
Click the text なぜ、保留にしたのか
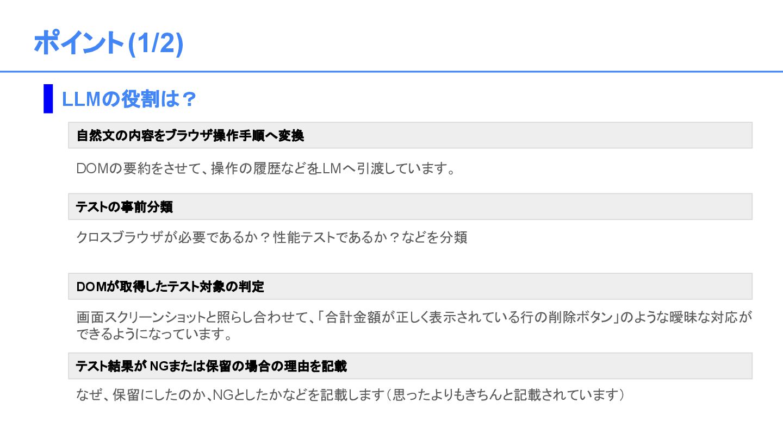point(142,395)
